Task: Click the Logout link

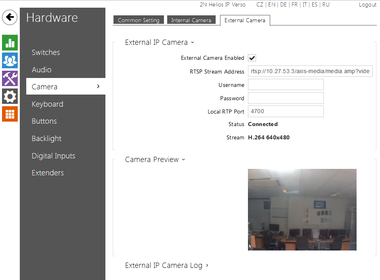Action: pos(367,5)
